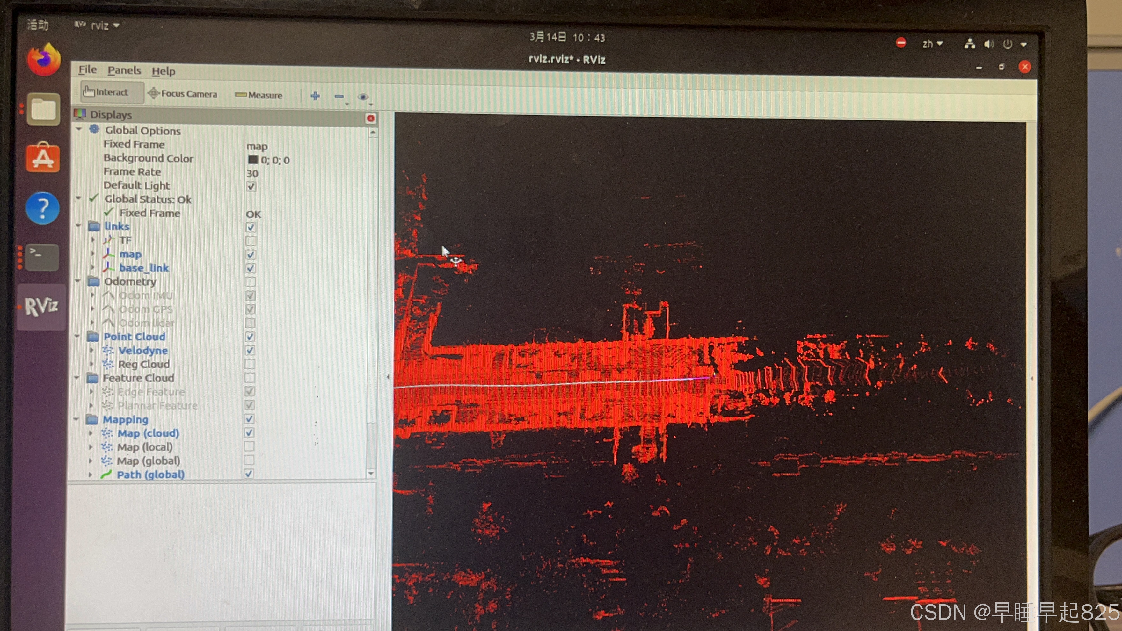Open the Panels menu
The width and height of the screenshot is (1122, 631).
point(124,70)
